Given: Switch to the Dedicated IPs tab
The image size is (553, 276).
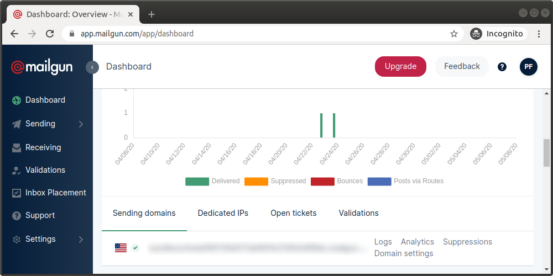Looking at the screenshot, I should coord(223,213).
